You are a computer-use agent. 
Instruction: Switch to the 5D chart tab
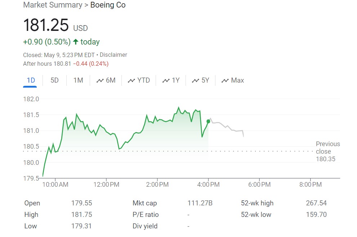(54, 80)
